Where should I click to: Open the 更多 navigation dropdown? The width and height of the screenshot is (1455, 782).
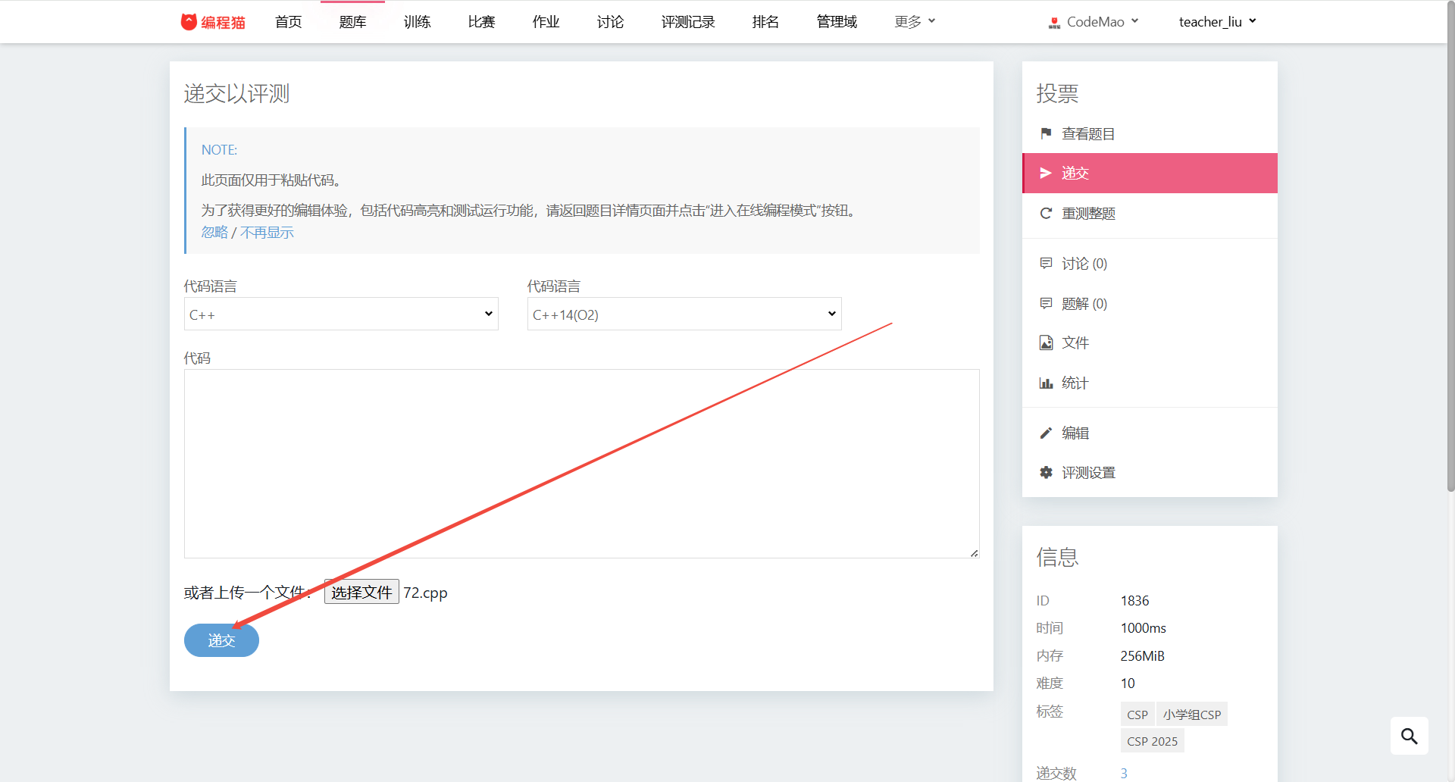coord(915,22)
